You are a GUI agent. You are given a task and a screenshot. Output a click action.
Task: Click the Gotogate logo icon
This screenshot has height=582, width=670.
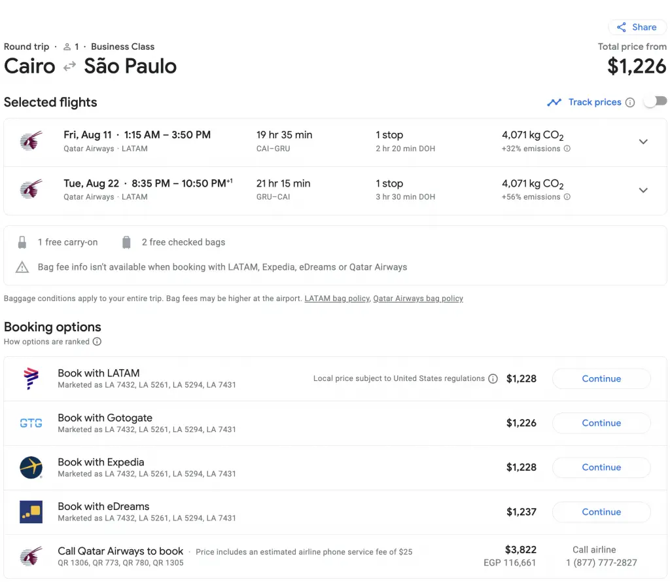pos(31,423)
